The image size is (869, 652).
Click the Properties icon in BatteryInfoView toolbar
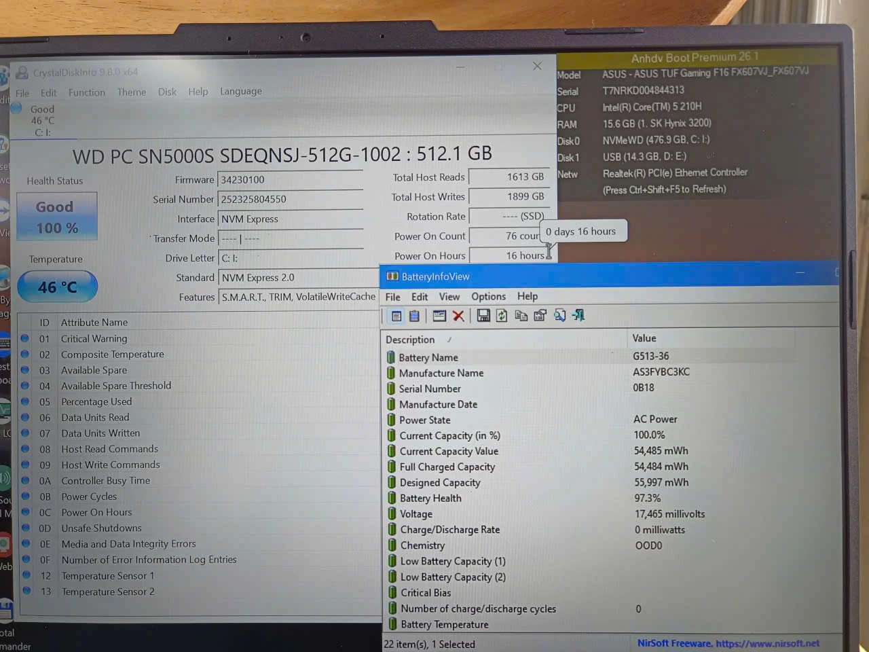(x=540, y=315)
